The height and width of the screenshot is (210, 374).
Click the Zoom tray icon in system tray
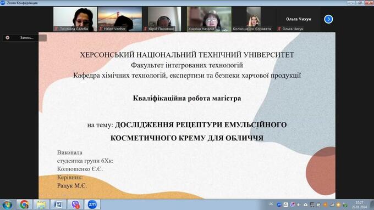[x=279, y=205]
